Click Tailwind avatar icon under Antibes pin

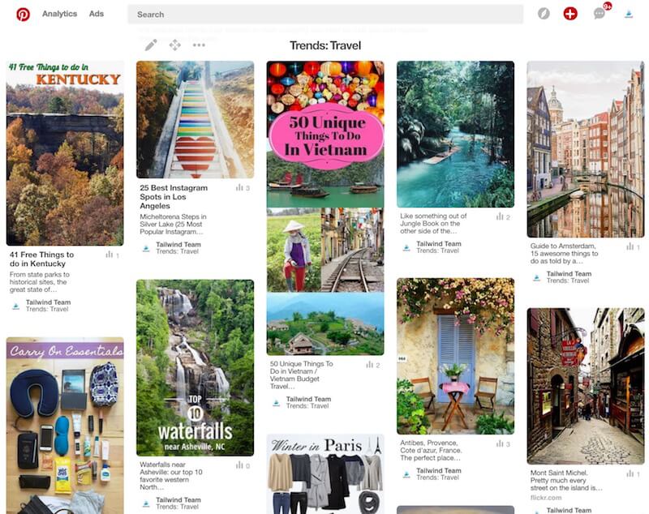(406, 475)
